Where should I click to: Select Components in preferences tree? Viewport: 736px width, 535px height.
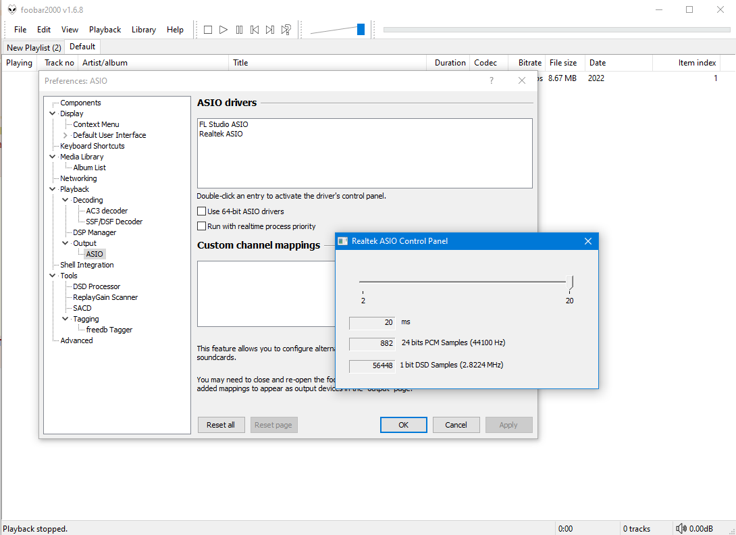(x=80, y=103)
